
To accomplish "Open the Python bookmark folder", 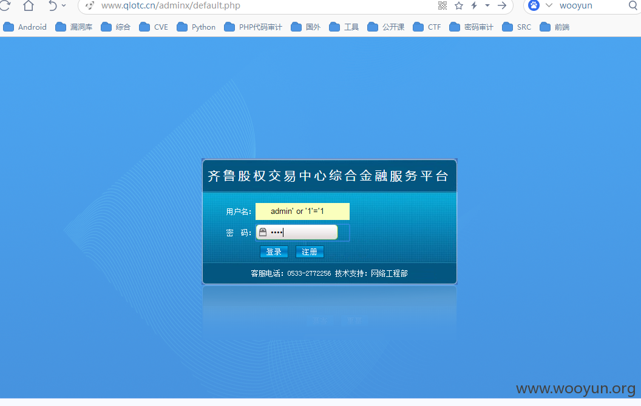I will [196, 27].
